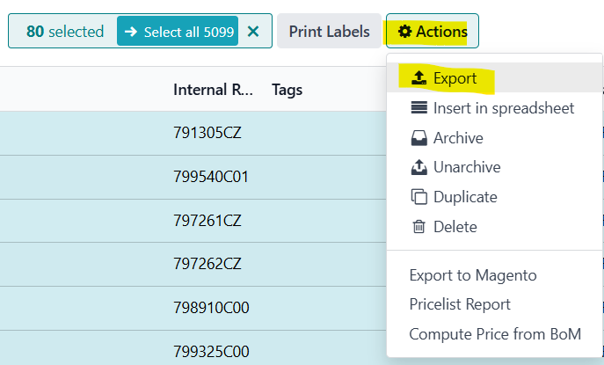Click the 799325C00 reference cell

point(211,351)
